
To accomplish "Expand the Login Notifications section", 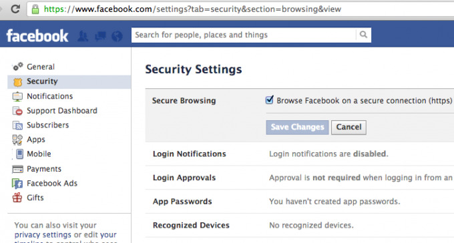I will pyautogui.click(x=300, y=154).
